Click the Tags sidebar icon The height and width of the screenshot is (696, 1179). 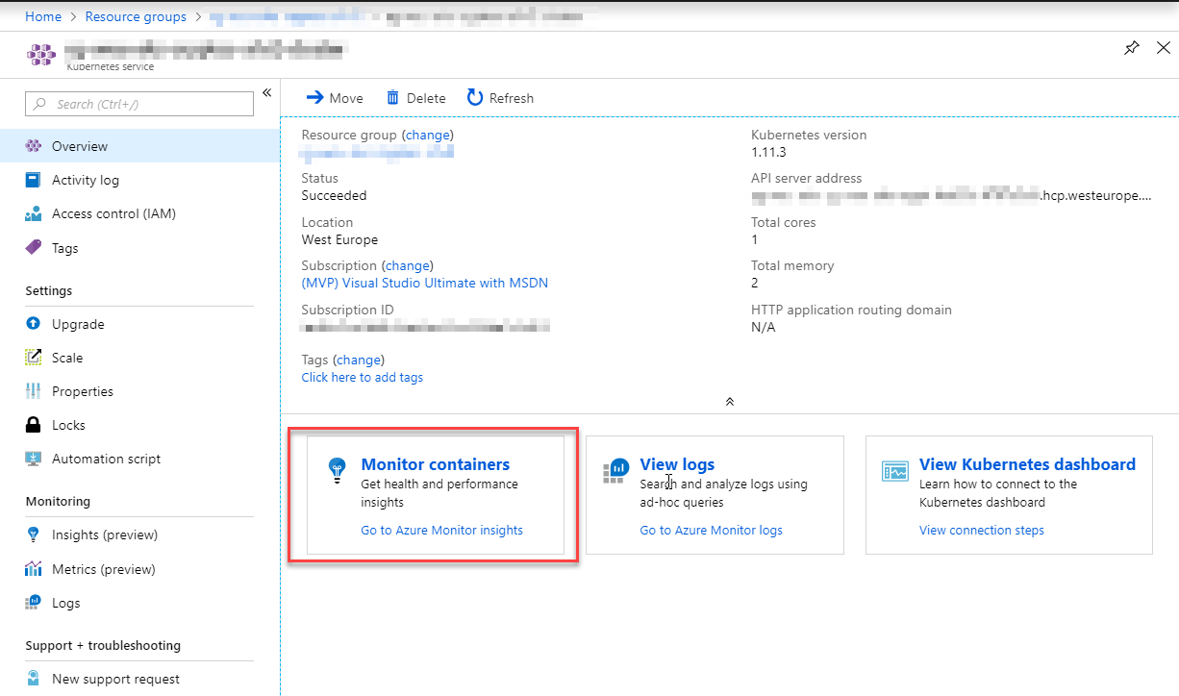[x=34, y=248]
